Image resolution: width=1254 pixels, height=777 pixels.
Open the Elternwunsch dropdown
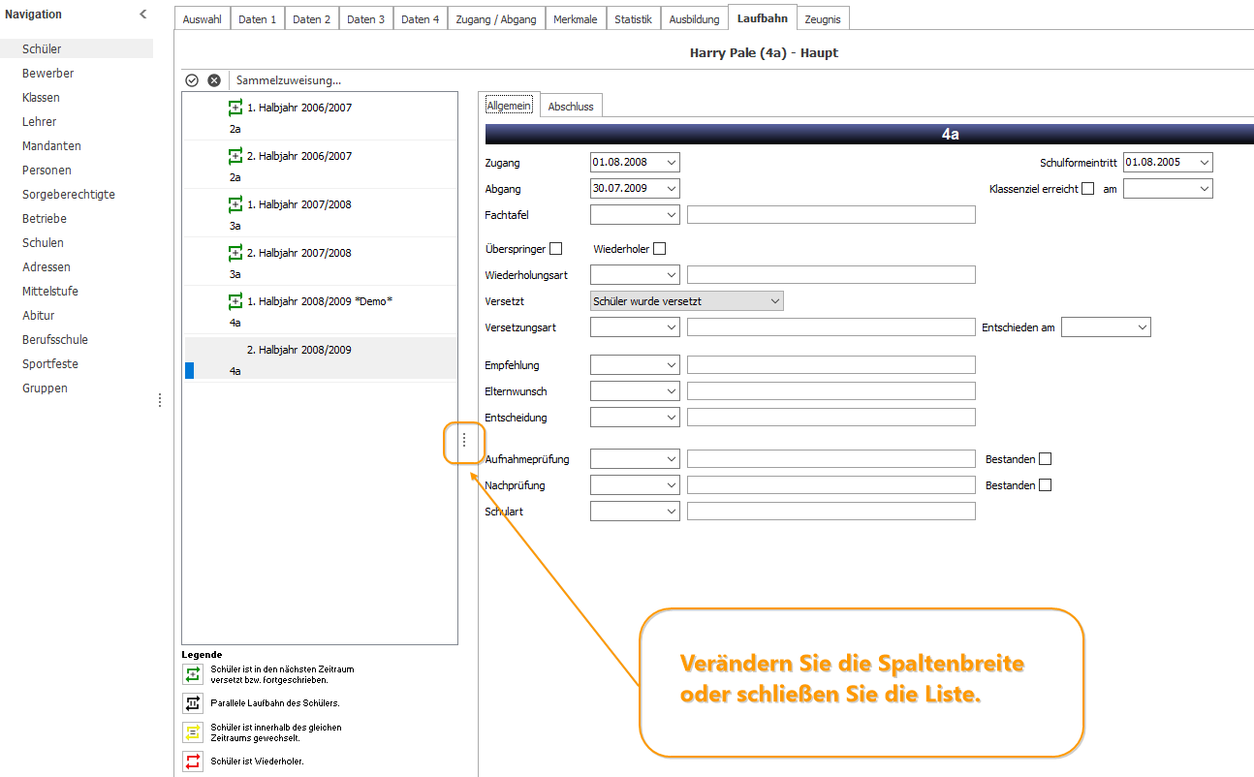click(x=672, y=391)
